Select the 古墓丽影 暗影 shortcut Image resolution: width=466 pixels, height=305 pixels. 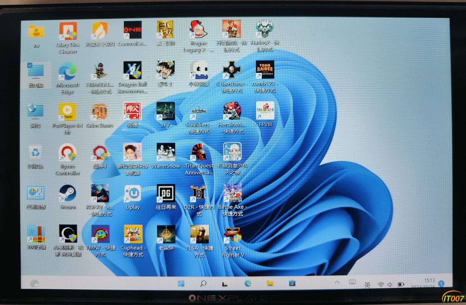pyautogui.click(x=68, y=234)
